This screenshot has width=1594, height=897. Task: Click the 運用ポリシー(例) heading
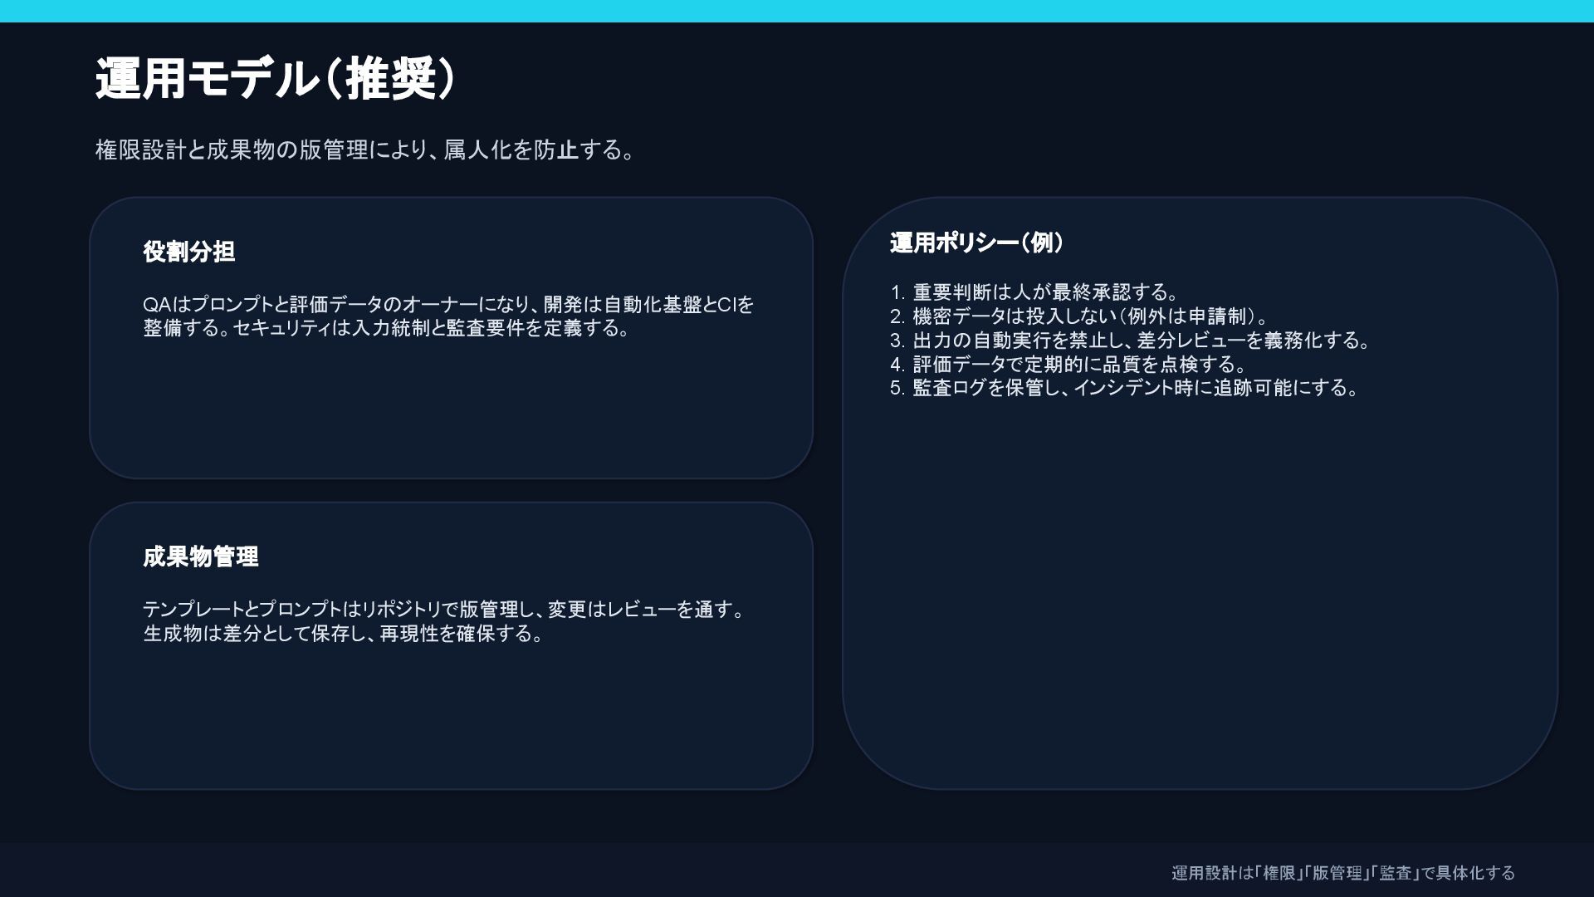[976, 243]
